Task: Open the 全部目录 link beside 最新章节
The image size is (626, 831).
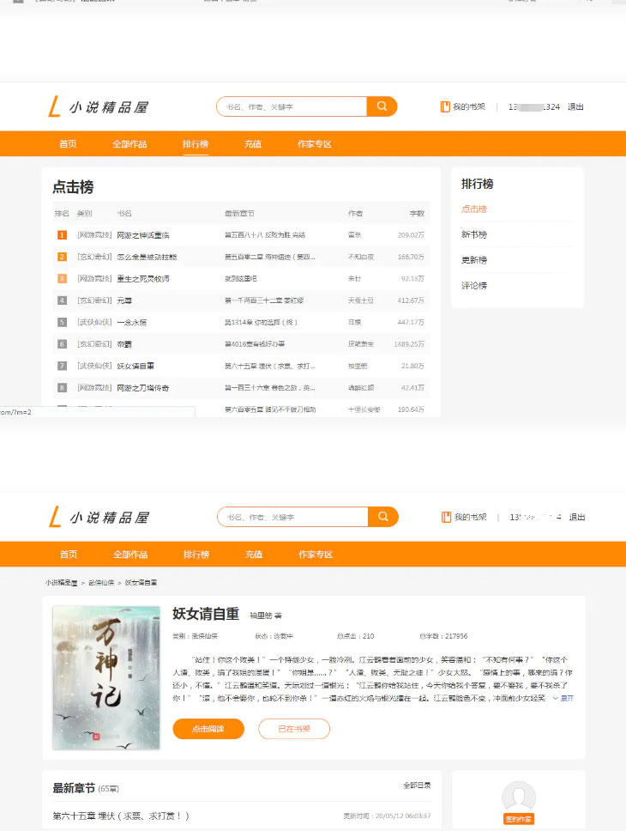Action: pyautogui.click(x=417, y=786)
